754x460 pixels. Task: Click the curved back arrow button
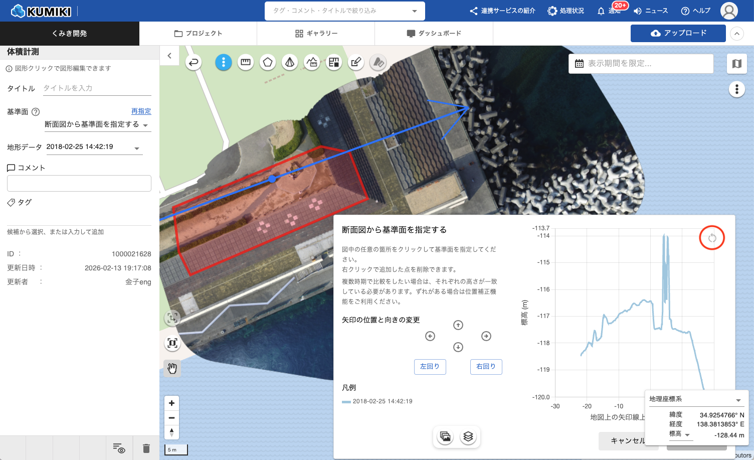(x=194, y=62)
